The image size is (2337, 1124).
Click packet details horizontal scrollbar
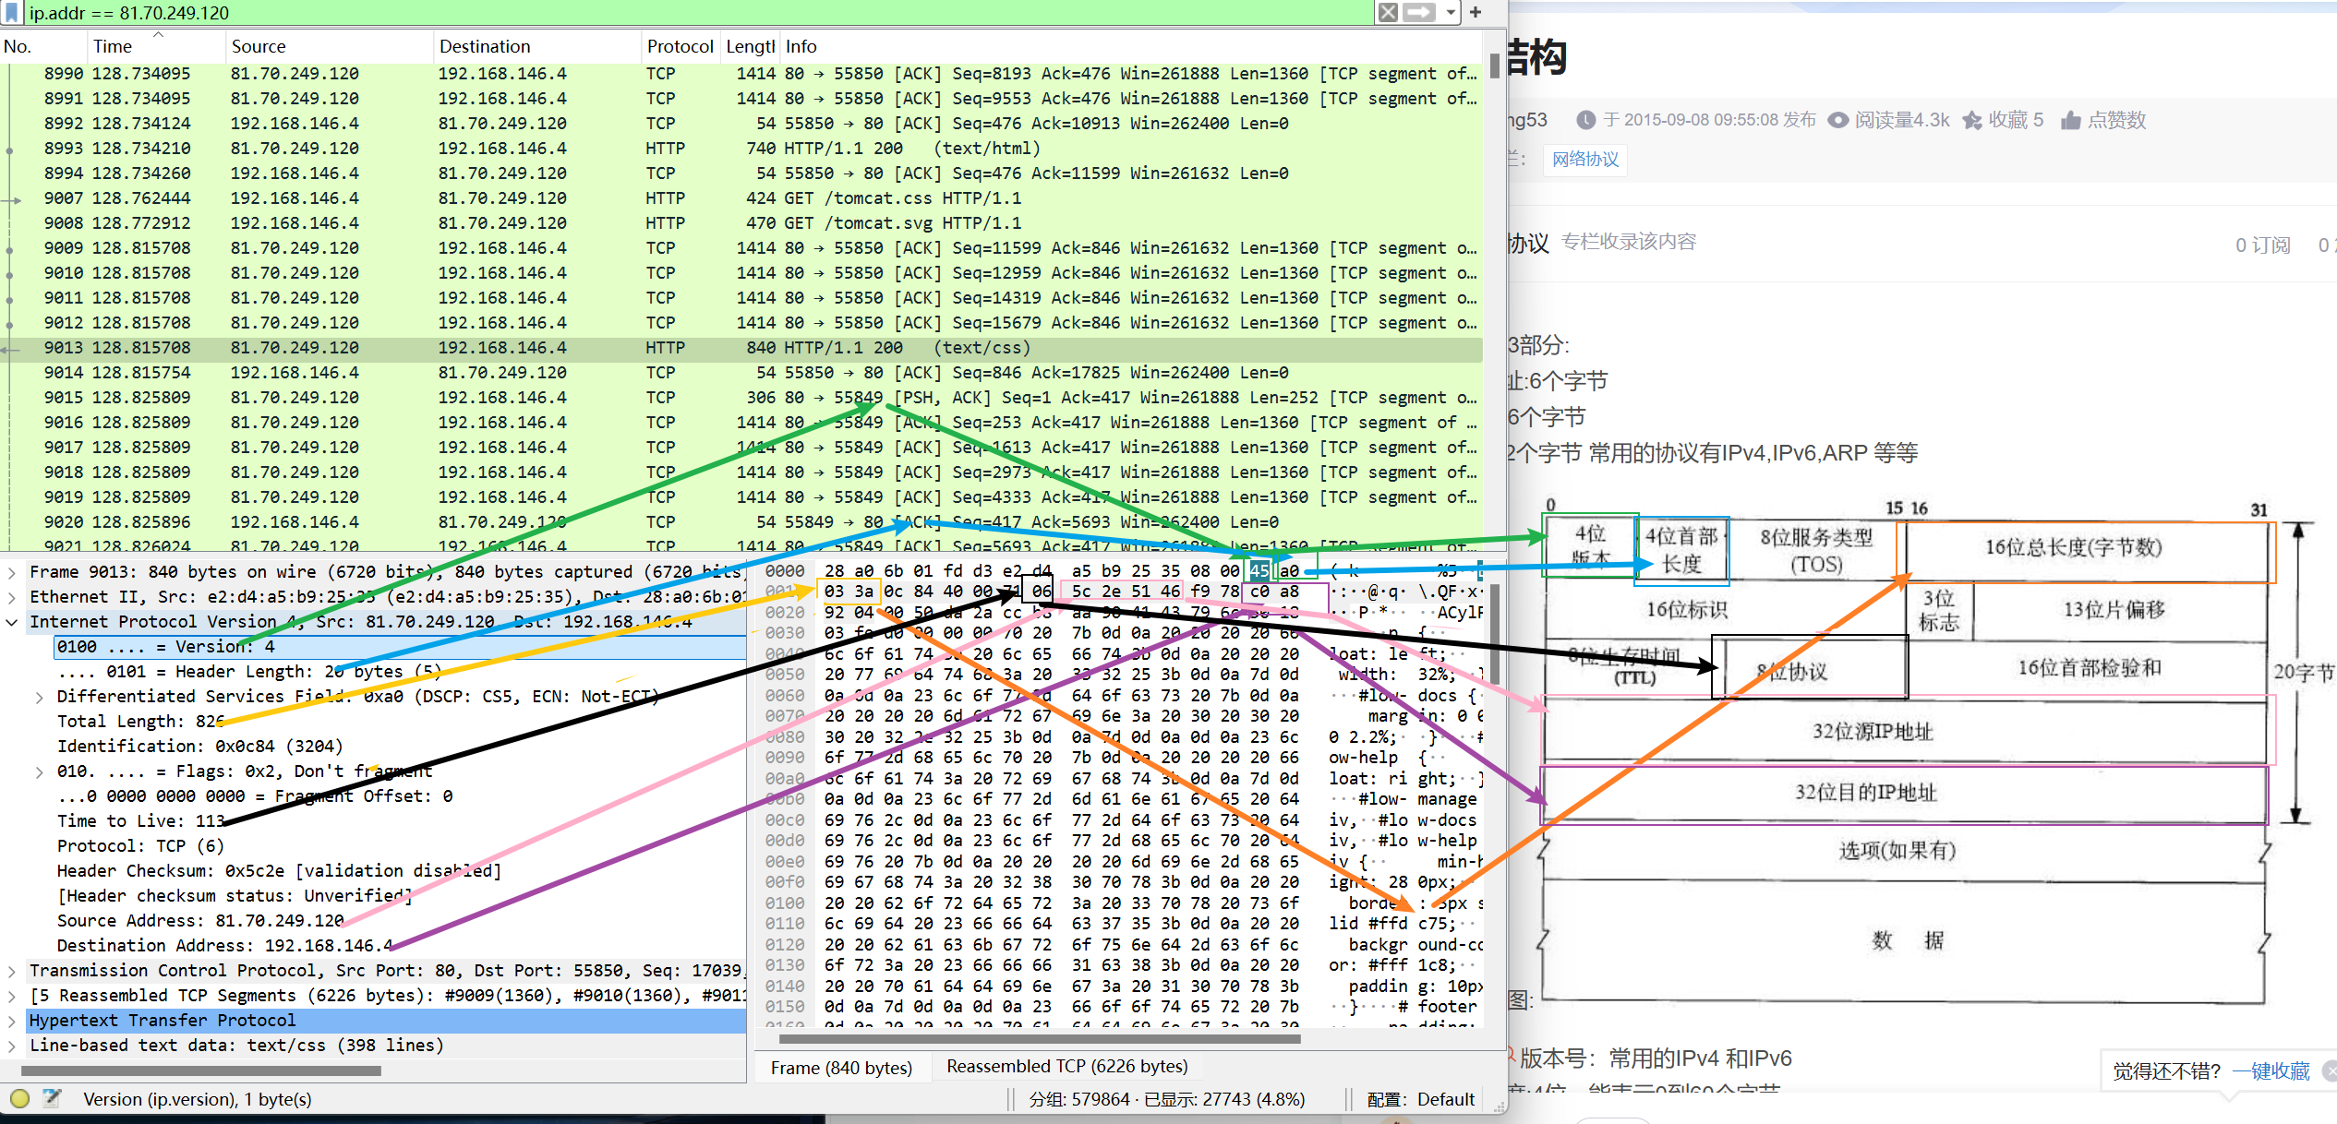point(200,1071)
